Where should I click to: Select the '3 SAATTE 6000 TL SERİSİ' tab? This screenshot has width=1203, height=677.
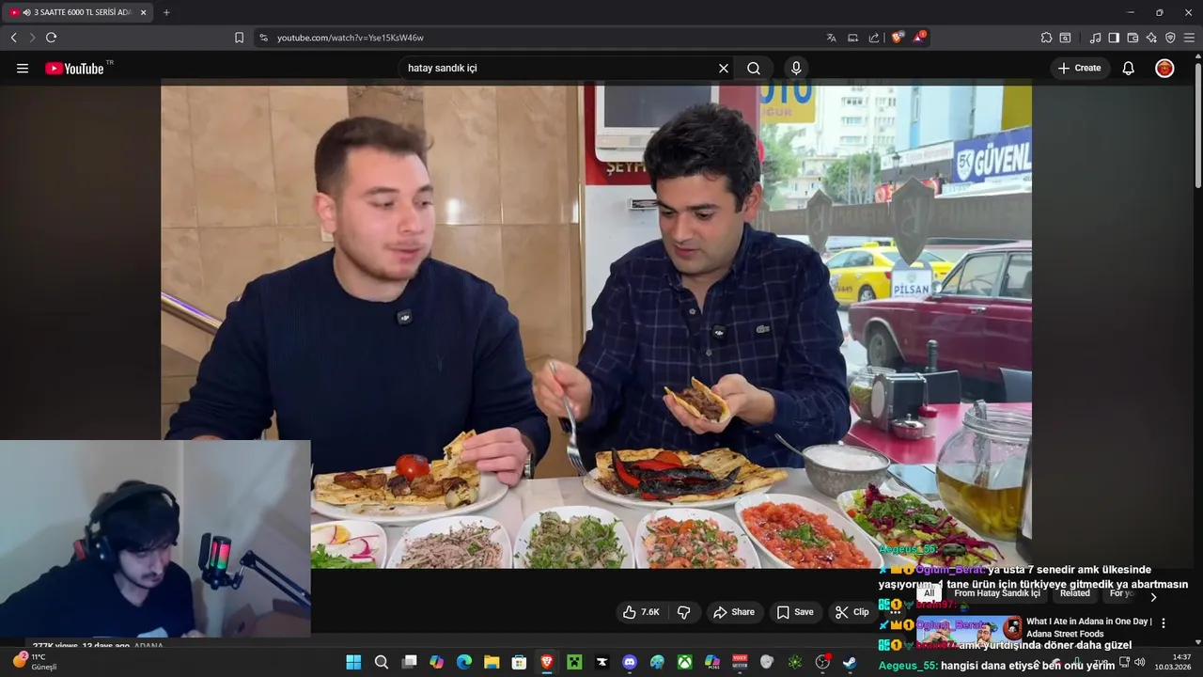(75, 12)
